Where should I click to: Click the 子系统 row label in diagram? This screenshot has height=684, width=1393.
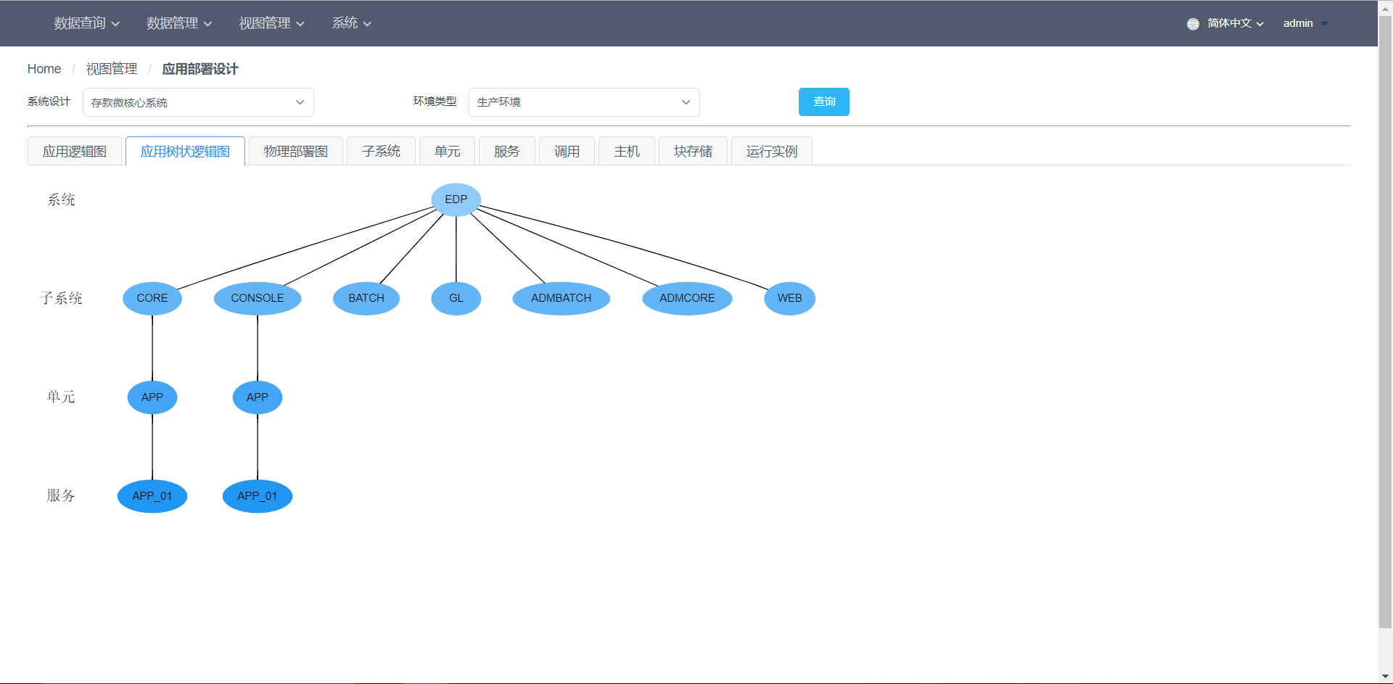tap(61, 298)
